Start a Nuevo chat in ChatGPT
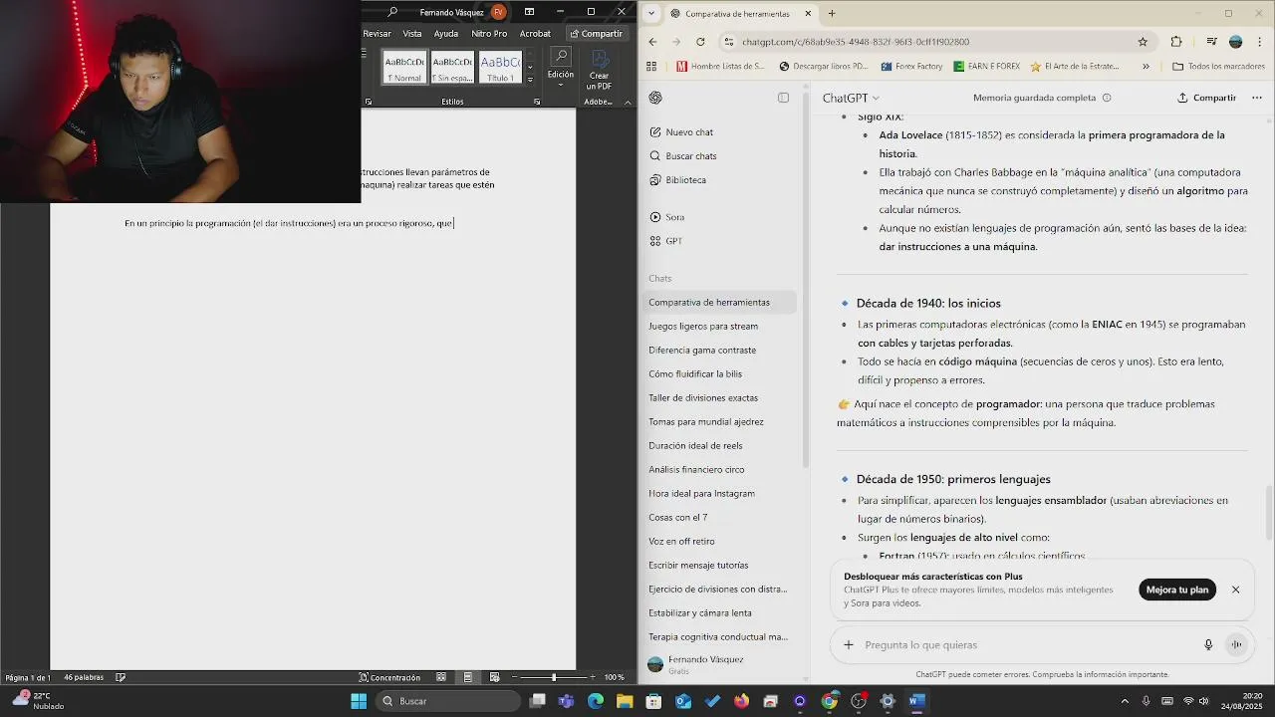The image size is (1275, 717). tap(681, 132)
